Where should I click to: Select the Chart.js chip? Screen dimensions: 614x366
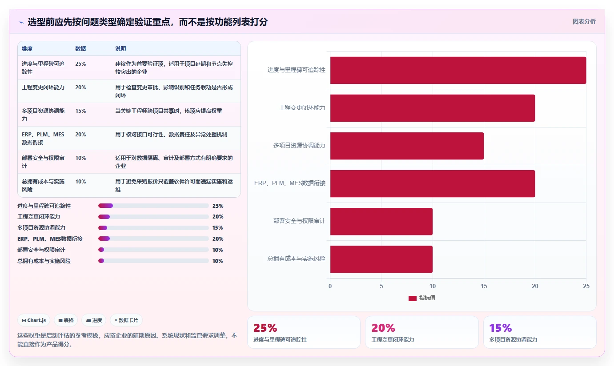[x=34, y=320]
